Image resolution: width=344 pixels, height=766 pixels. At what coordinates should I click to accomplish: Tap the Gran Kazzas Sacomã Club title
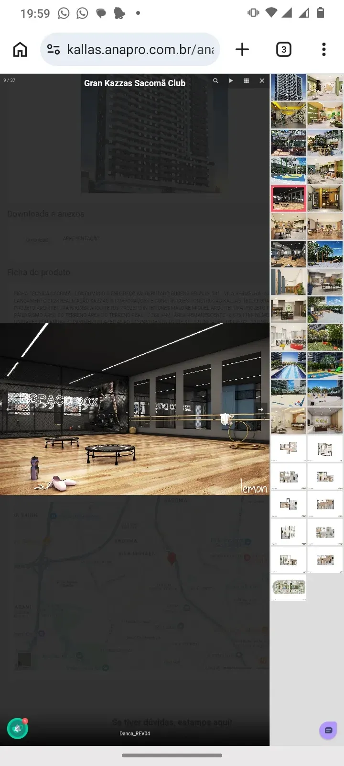point(135,83)
